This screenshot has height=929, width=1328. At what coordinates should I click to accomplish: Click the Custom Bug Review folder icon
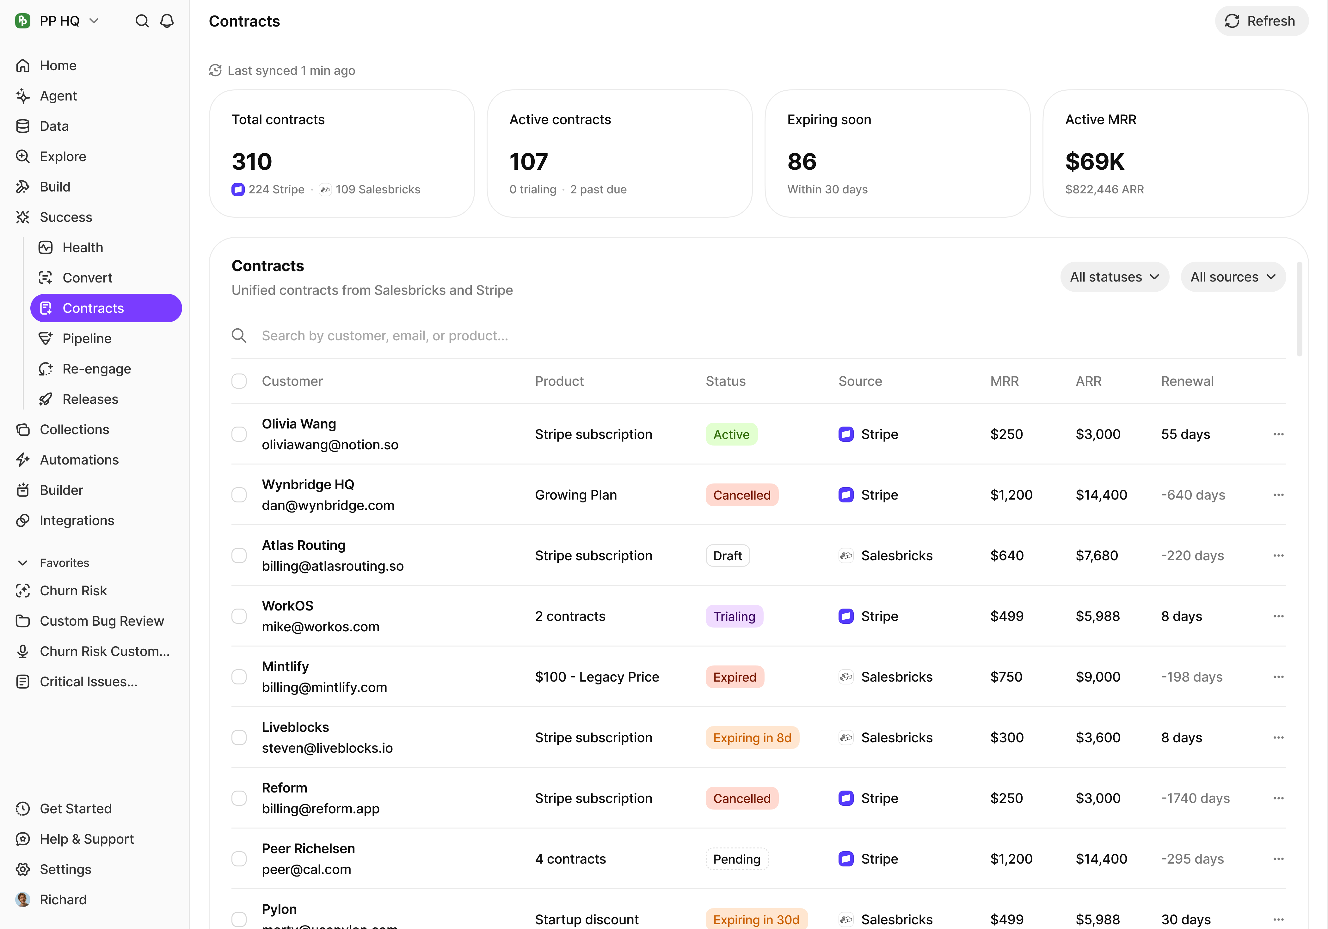tap(22, 622)
